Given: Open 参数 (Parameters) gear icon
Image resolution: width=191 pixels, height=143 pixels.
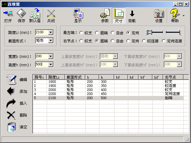Looking at the screenshot, I should pos(105,16).
